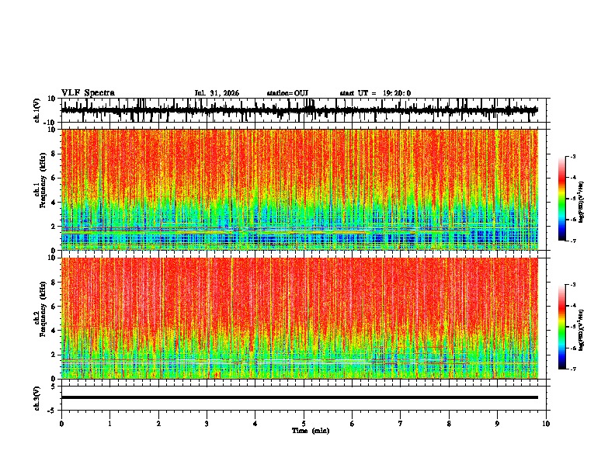Click the '9' tick on the time axis
The height and width of the screenshot is (475, 615).
pos(497,424)
